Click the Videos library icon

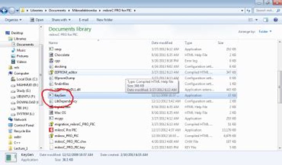click(13, 62)
